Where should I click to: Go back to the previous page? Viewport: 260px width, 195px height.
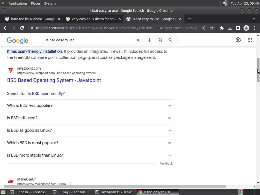(6, 28)
